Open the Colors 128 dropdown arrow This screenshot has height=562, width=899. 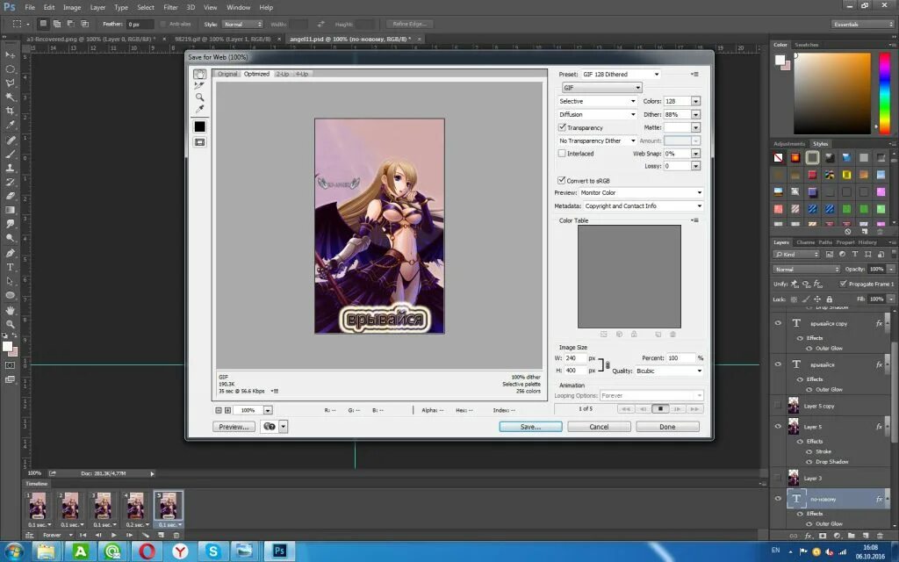(695, 101)
